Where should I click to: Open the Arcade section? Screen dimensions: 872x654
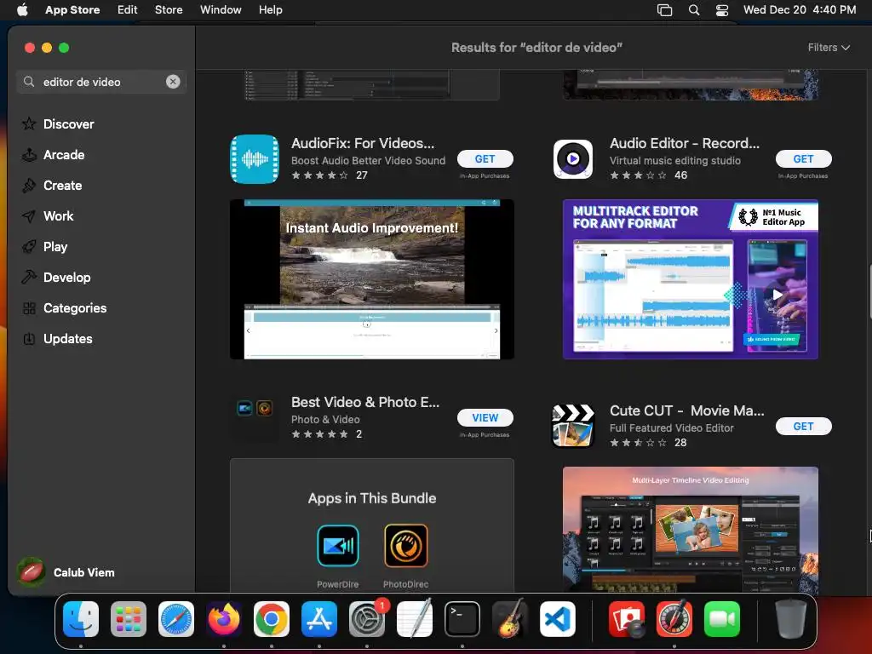[x=53, y=155]
